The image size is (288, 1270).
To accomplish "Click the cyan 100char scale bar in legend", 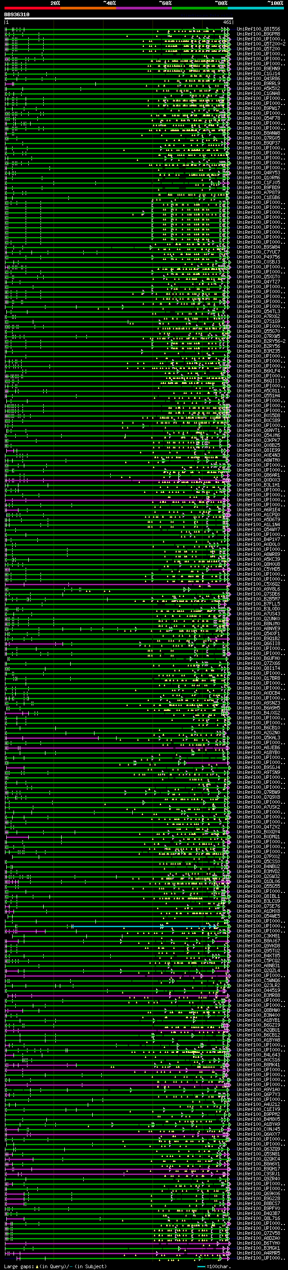I will tap(201, 1266).
